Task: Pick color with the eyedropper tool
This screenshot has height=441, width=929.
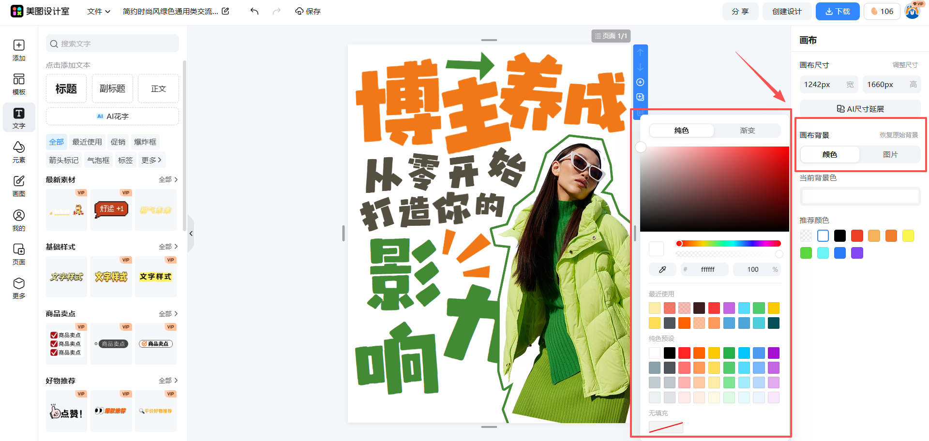Action: click(x=662, y=269)
